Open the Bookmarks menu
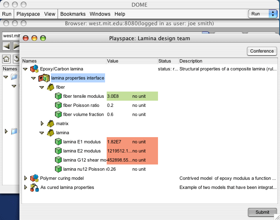The width and height of the screenshot is (280, 220). [x=73, y=14]
